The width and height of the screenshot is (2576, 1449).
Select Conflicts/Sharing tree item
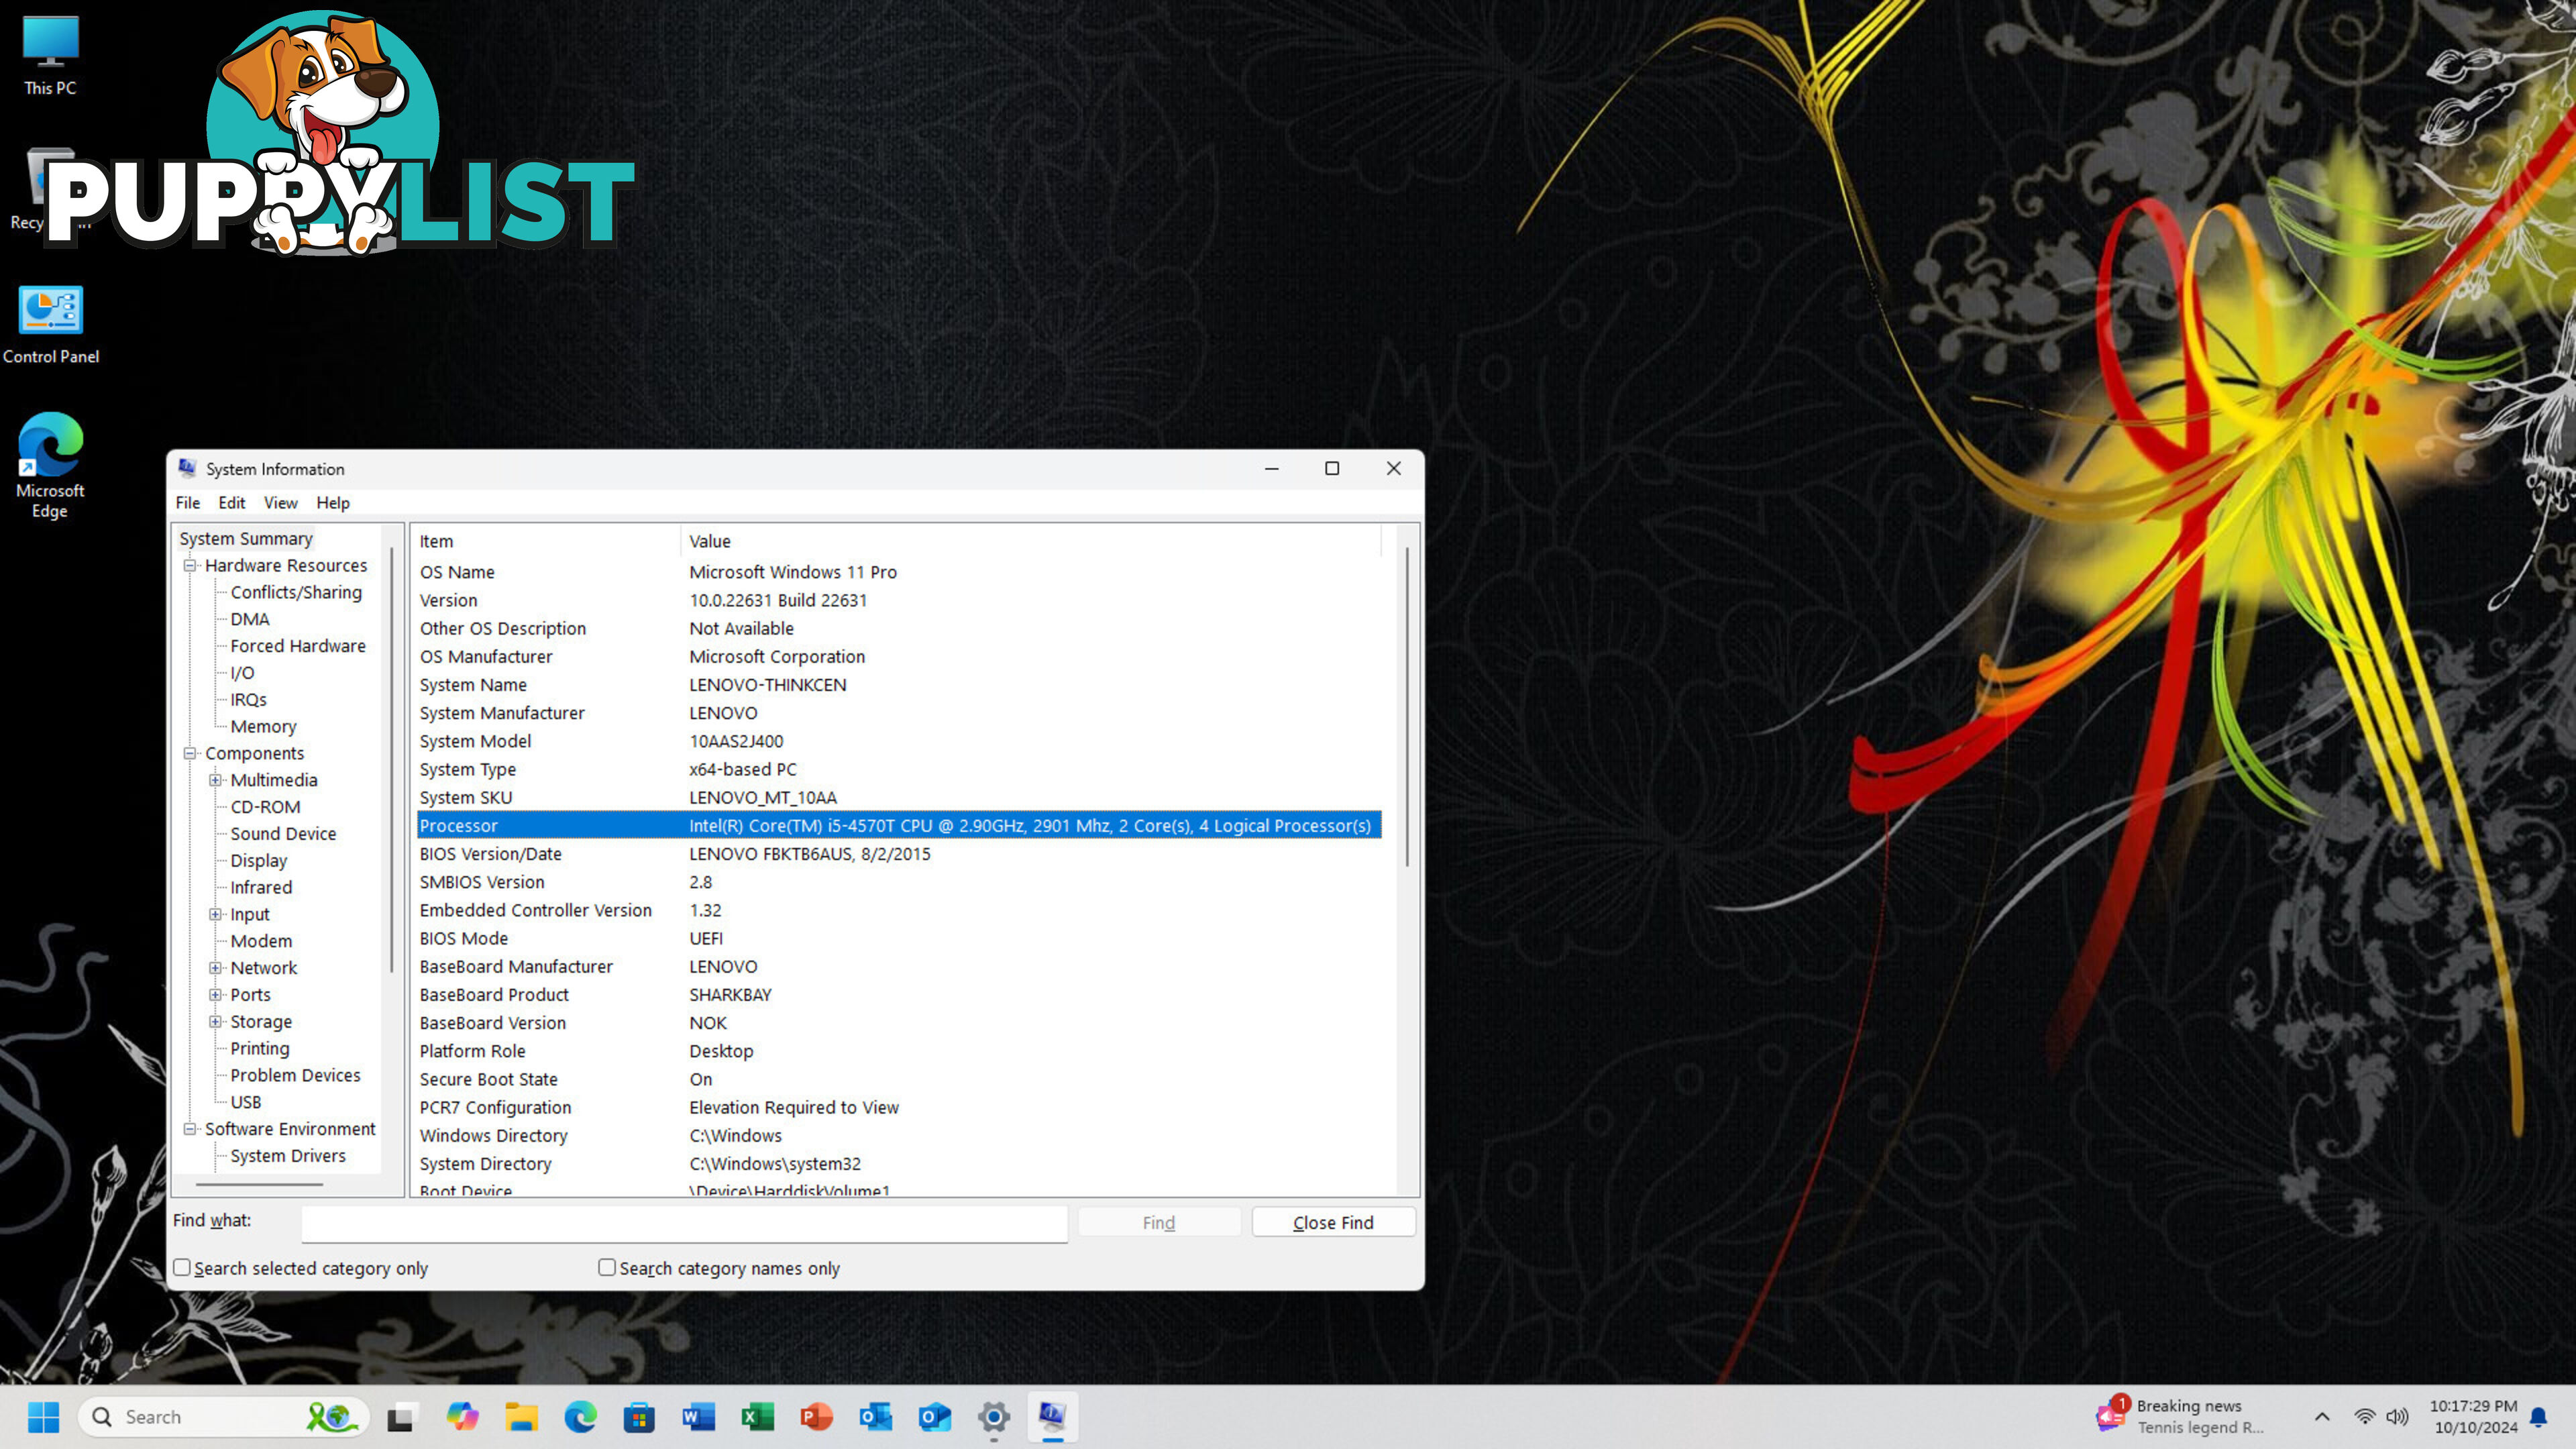tap(296, 592)
